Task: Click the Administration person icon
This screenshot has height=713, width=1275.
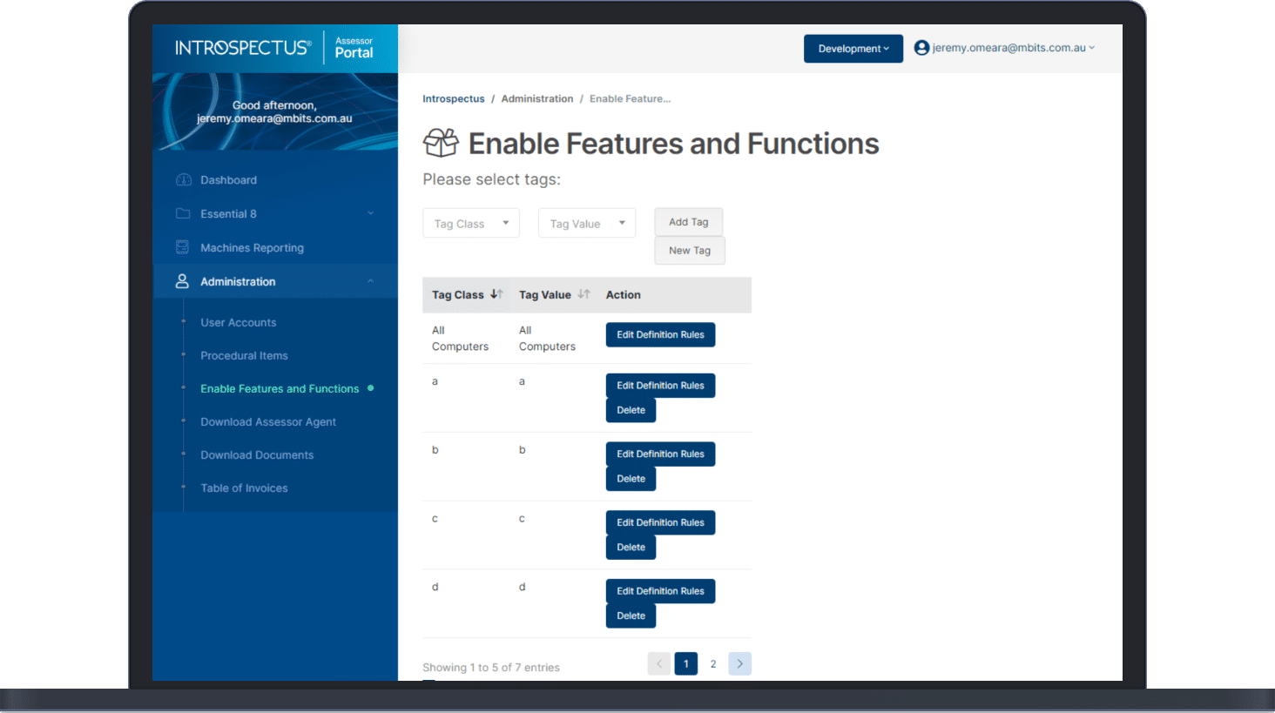Action: [x=182, y=281]
